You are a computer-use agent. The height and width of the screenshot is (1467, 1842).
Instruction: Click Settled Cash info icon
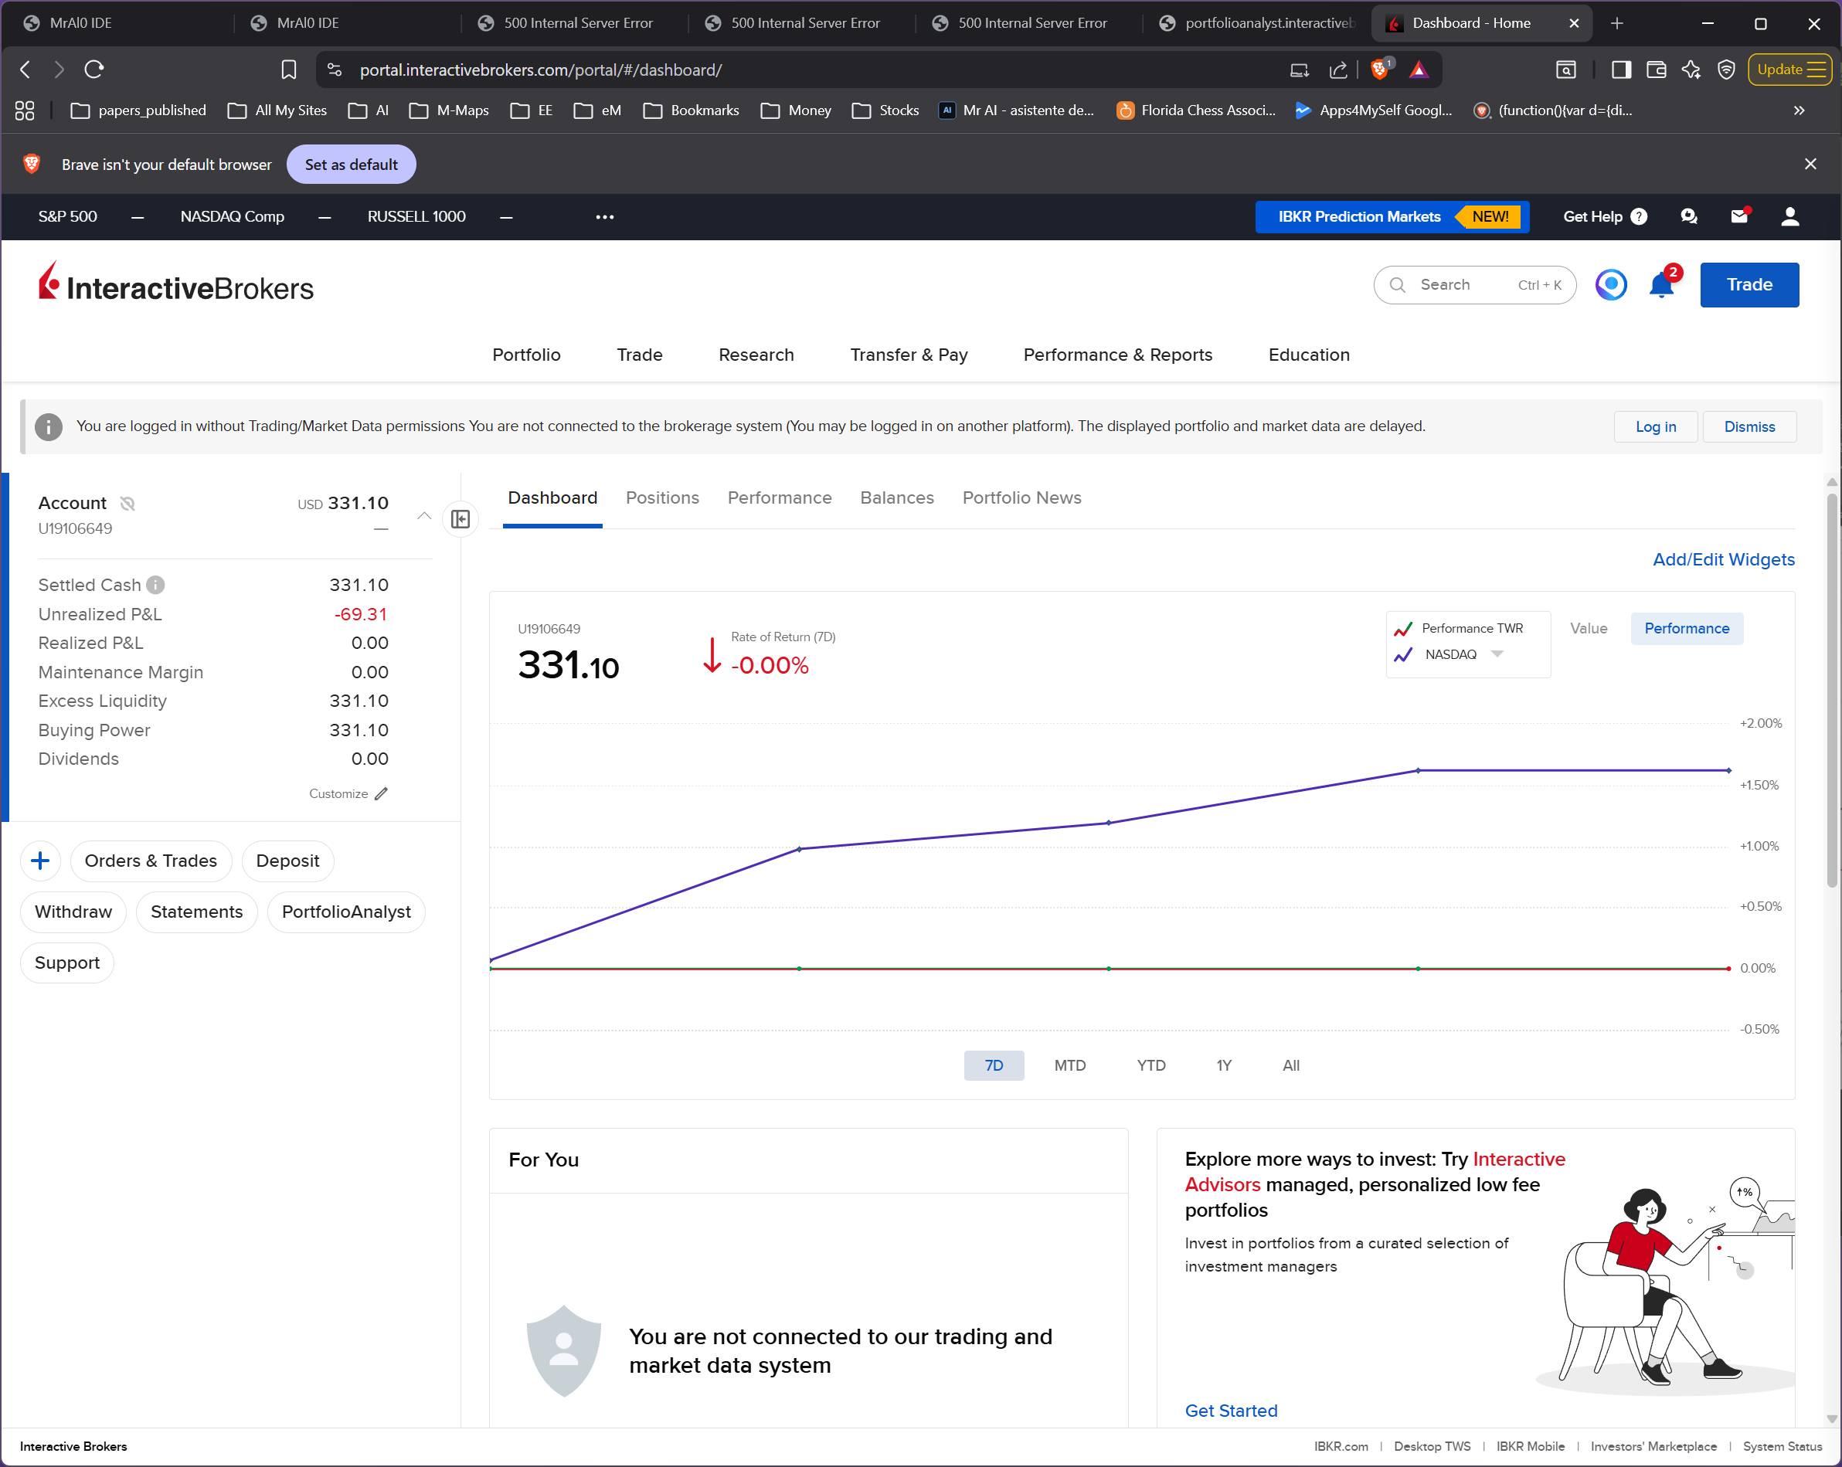point(155,586)
